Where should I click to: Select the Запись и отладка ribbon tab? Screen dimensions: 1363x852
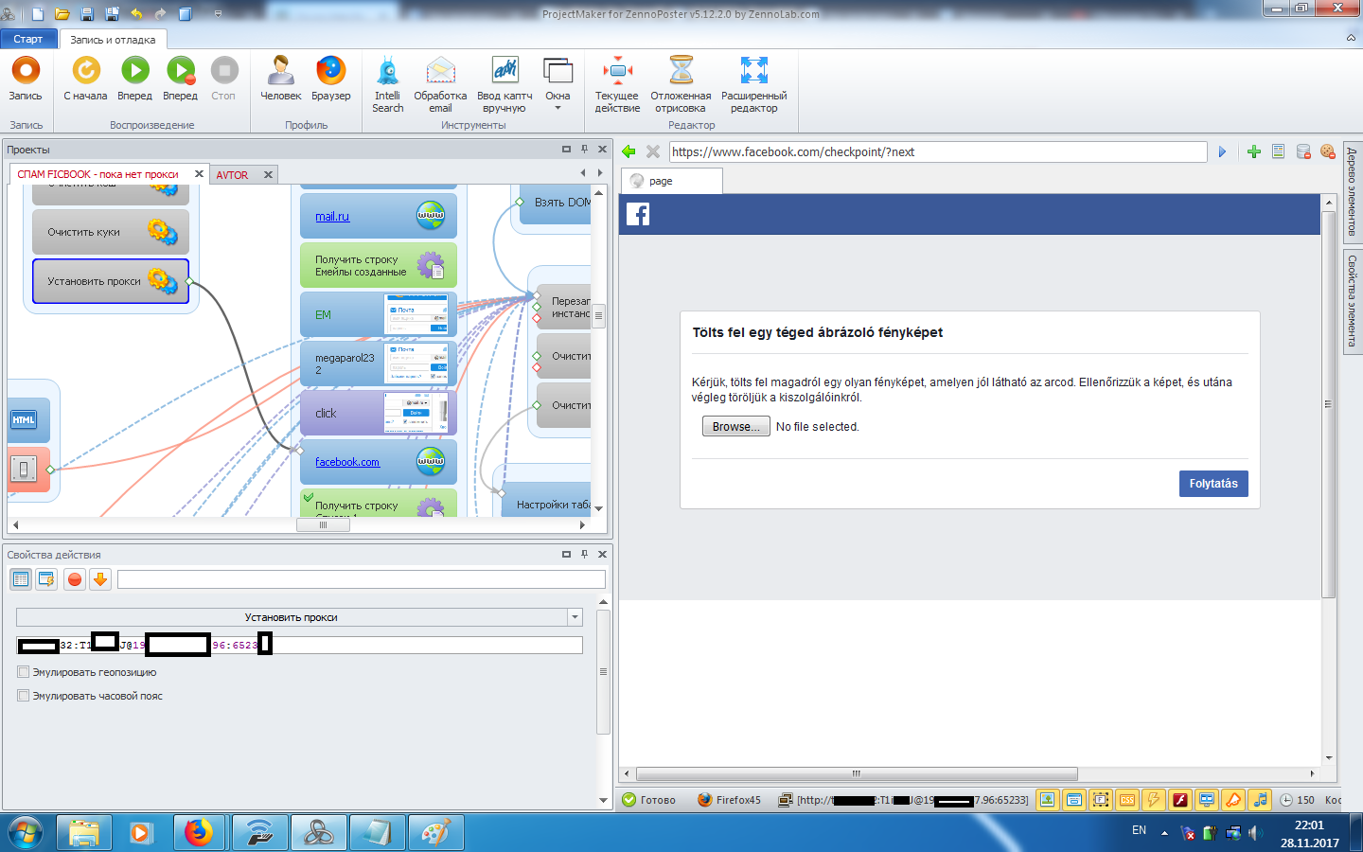click(x=113, y=40)
